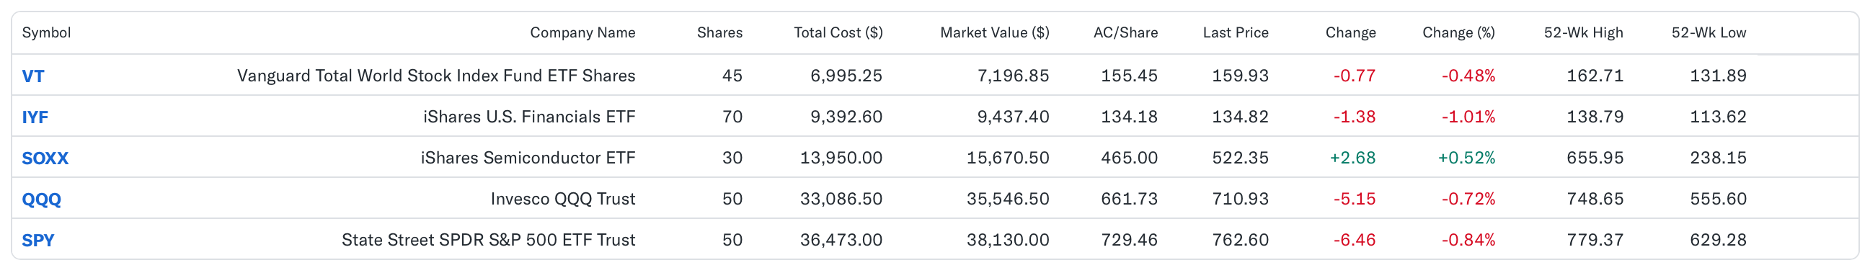
Task: Open the QQQ ticker symbol link
Action: (41, 199)
